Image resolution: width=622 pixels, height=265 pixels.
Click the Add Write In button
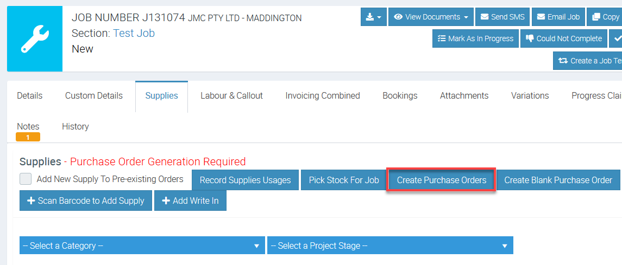(x=190, y=201)
